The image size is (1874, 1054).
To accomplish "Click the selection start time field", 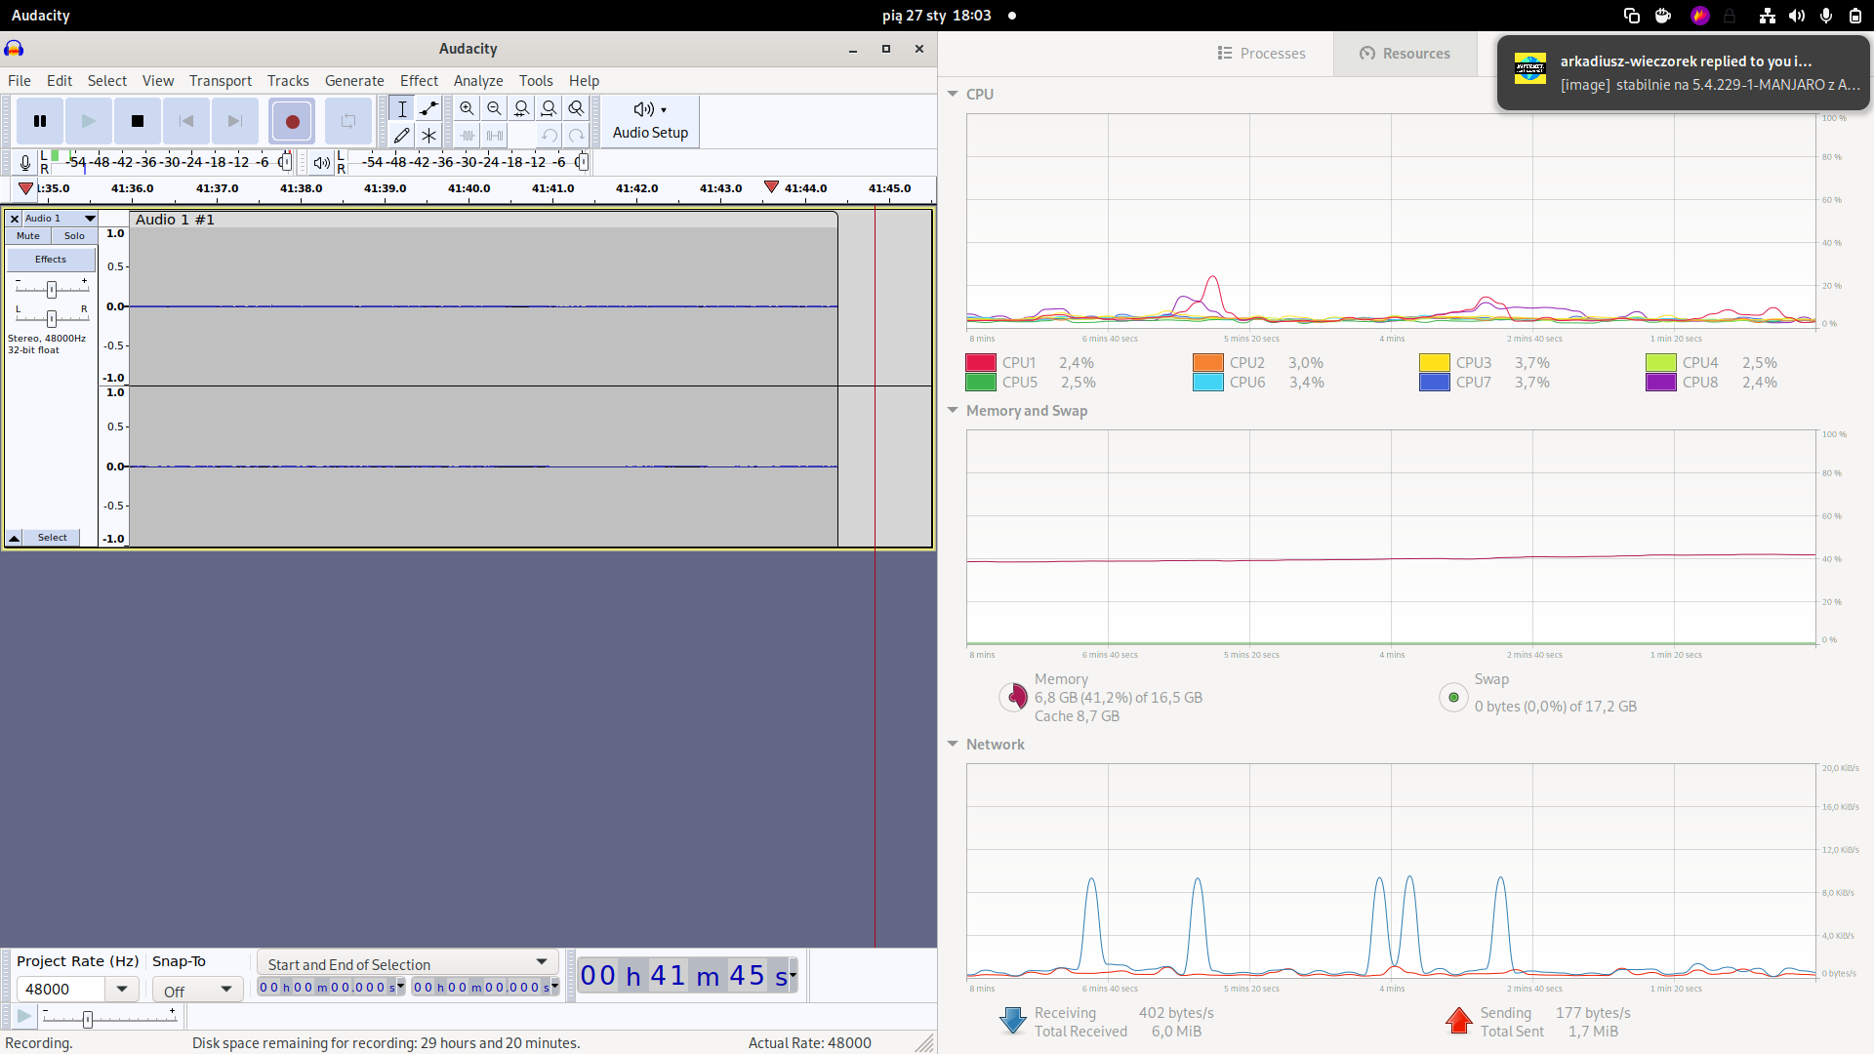I will [x=331, y=988].
